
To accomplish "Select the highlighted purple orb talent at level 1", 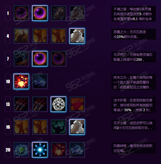I will (40, 13).
